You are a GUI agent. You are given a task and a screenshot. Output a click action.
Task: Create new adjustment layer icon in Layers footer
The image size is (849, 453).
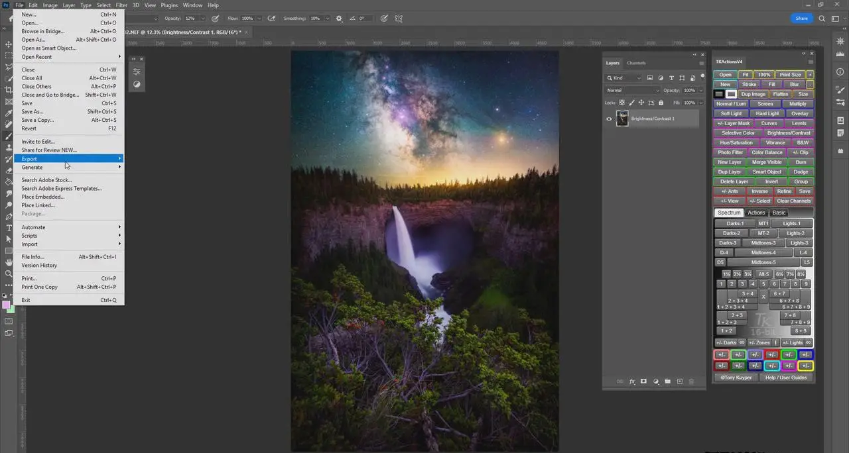pyautogui.click(x=656, y=381)
